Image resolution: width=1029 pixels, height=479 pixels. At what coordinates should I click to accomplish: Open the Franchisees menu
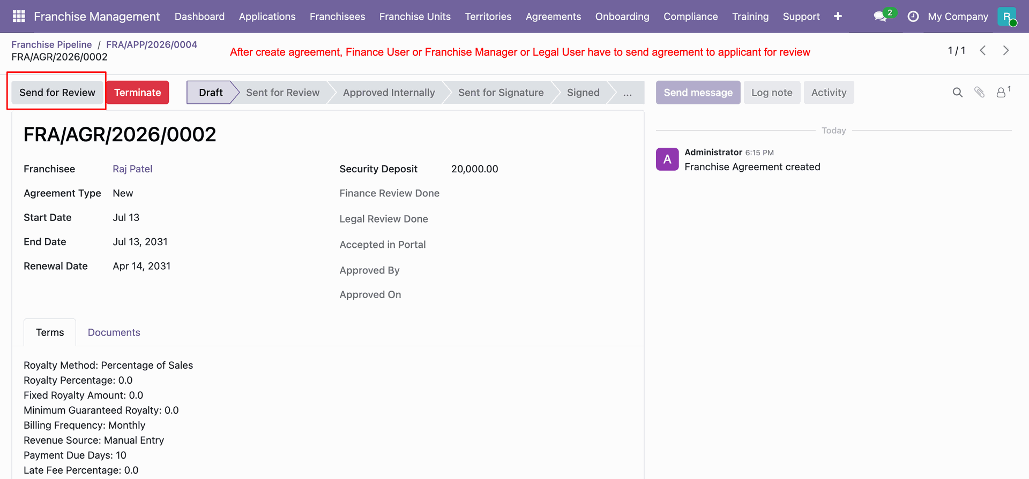click(x=337, y=17)
